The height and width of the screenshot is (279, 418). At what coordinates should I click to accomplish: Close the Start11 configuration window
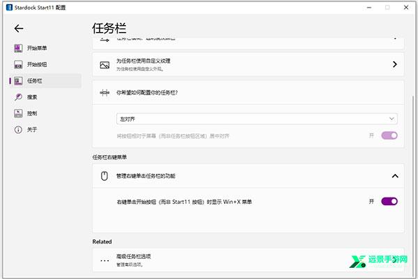[406, 8]
